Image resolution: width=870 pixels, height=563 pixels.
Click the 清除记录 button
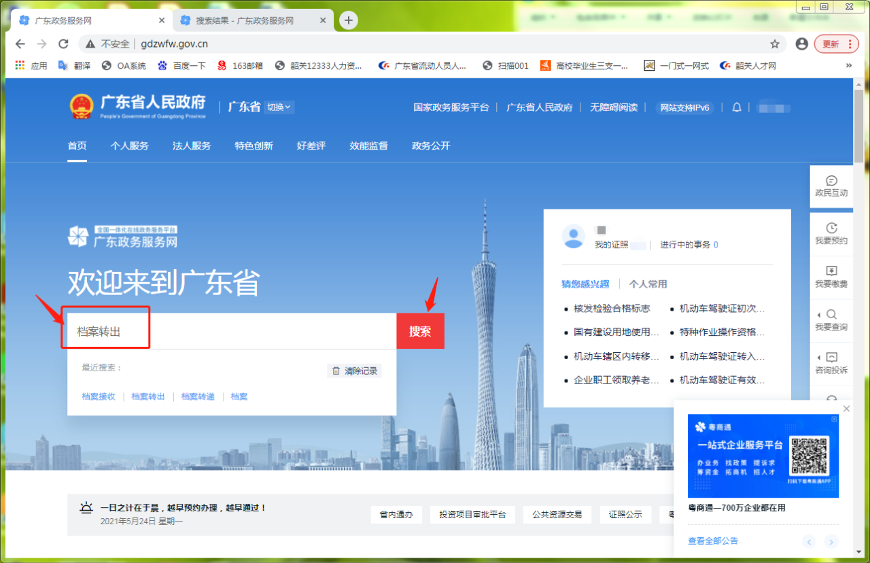(354, 371)
